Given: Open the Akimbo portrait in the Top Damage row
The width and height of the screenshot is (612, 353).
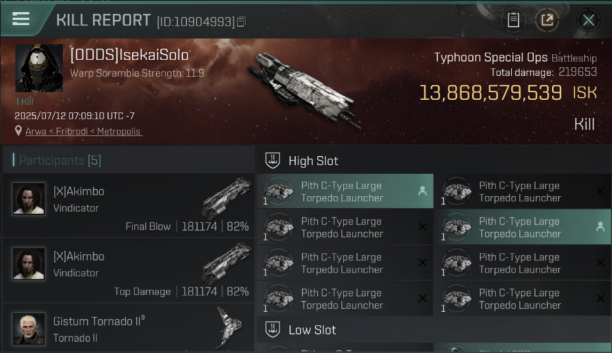Looking at the screenshot, I should [x=29, y=264].
